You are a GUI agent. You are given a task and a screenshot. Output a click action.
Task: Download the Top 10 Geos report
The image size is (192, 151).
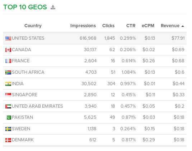coord(53,7)
